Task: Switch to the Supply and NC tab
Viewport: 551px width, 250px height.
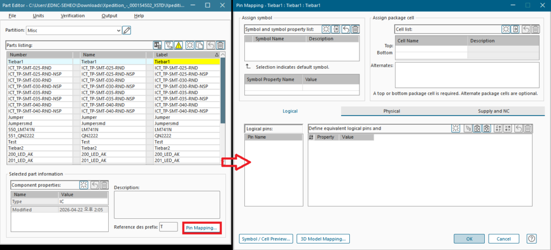Action: pos(493,111)
